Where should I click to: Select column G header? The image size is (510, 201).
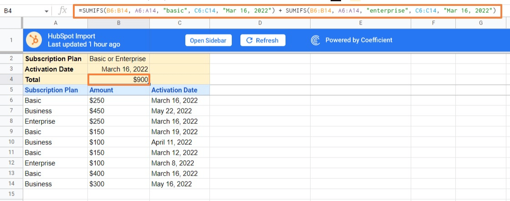(481, 23)
